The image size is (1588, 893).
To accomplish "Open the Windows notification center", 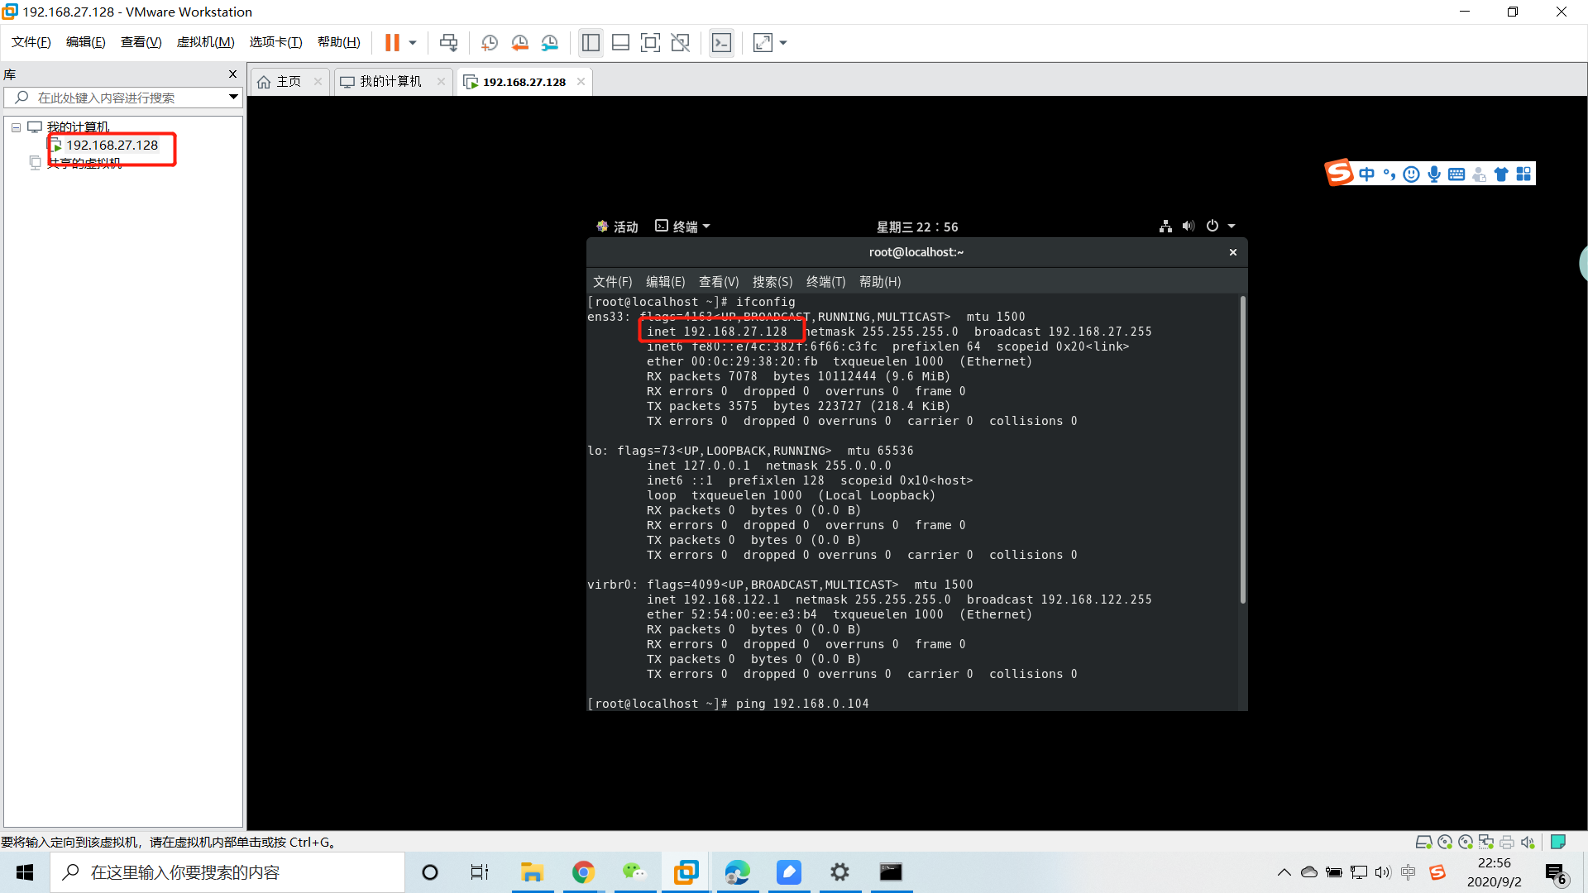I will tap(1556, 873).
